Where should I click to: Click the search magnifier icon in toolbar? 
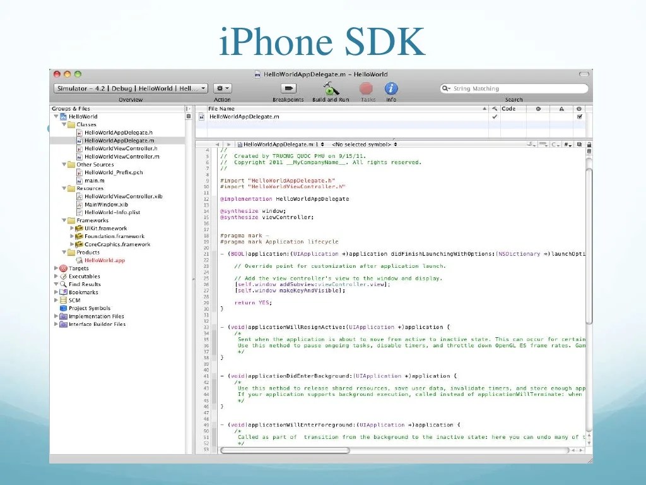tap(445, 88)
